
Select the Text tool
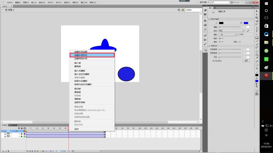[257, 31]
